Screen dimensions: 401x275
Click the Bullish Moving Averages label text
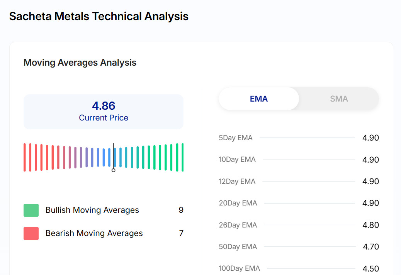click(x=92, y=210)
